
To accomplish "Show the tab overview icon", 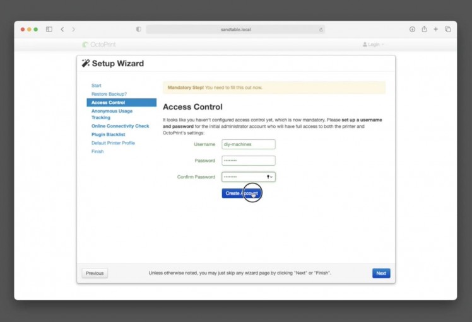I will 448,29.
